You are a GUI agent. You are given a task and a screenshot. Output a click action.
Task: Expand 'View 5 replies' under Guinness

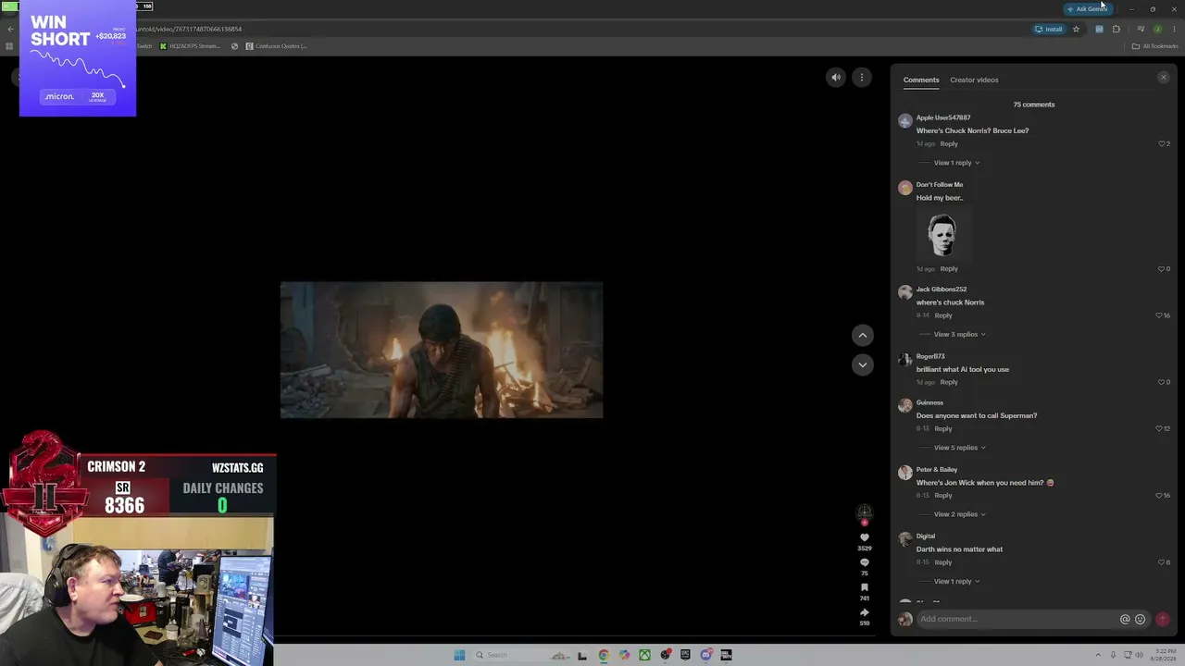(959, 448)
